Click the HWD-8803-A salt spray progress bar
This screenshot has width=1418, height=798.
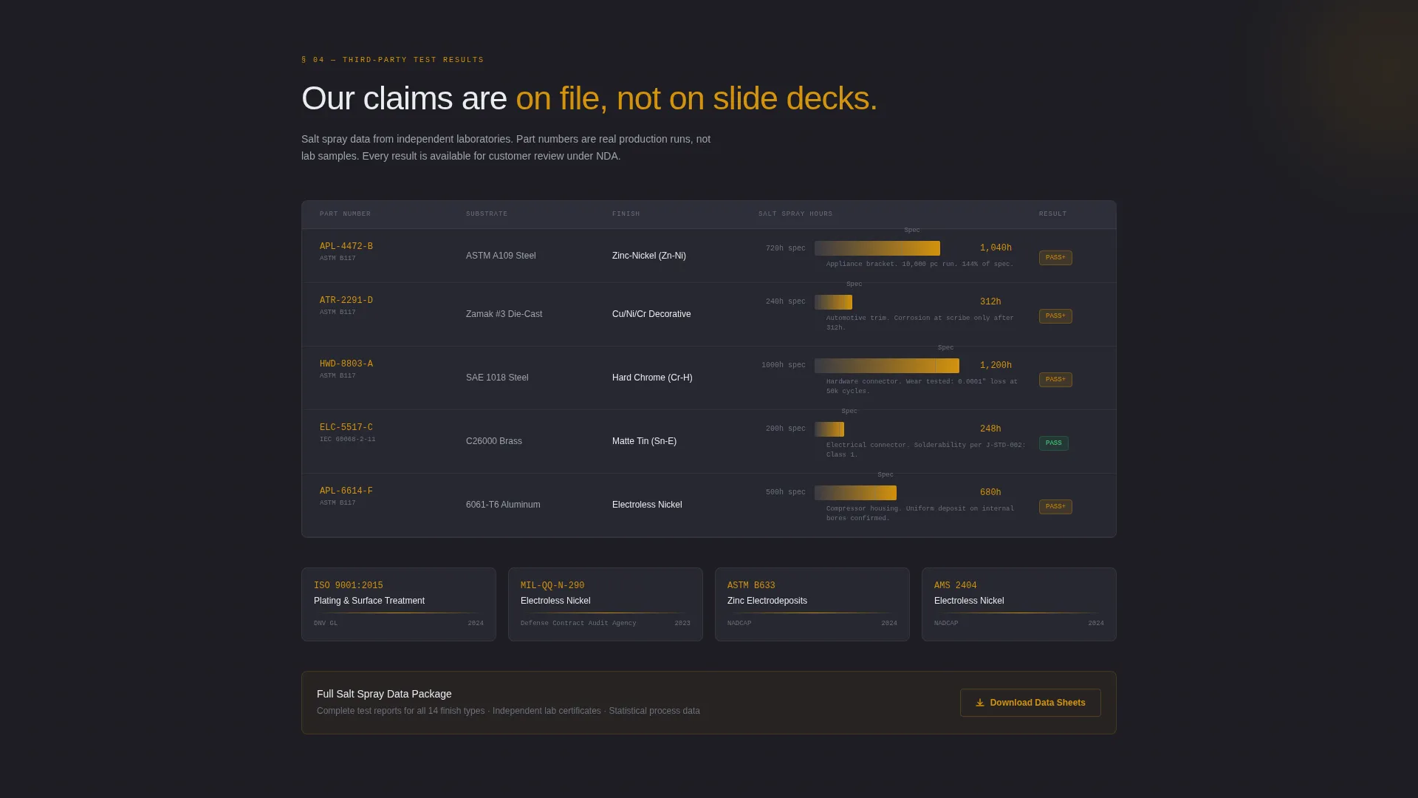click(x=887, y=366)
